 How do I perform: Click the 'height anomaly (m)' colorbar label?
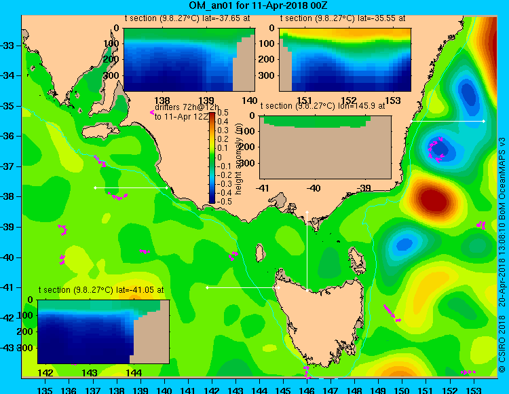click(x=239, y=160)
